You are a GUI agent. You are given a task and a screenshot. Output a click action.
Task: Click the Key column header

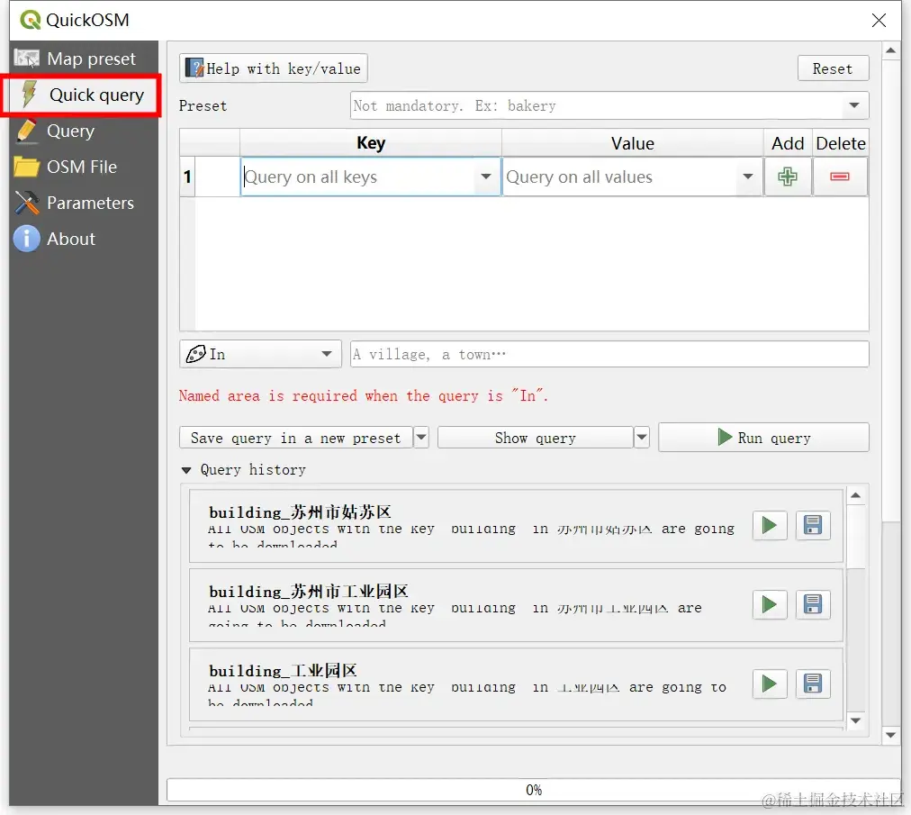(x=371, y=143)
